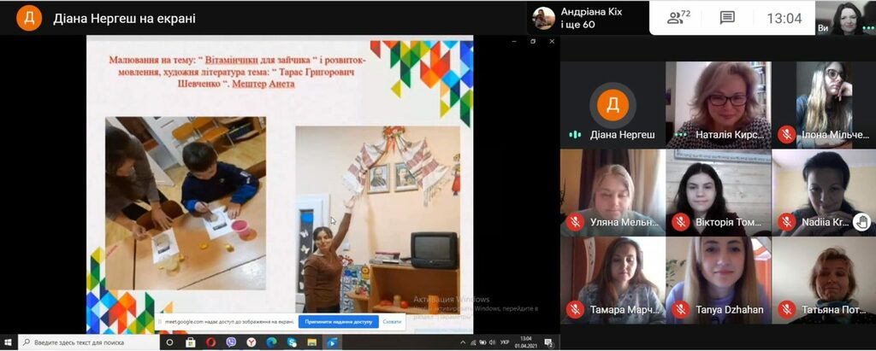Image resolution: width=876 pixels, height=351 pixels.
Task: Open the Windows Start menu
Action: click(x=8, y=342)
